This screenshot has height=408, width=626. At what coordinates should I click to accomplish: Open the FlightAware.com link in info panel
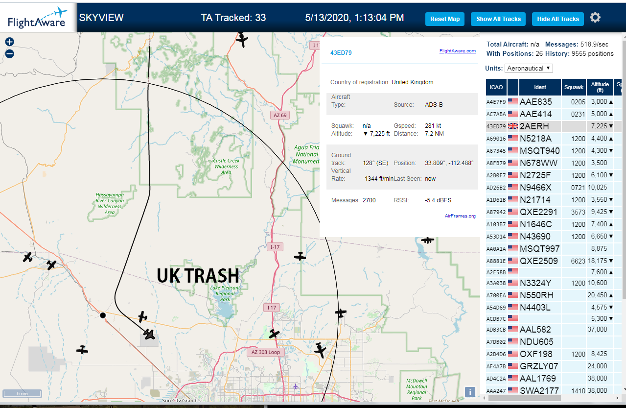tap(457, 50)
